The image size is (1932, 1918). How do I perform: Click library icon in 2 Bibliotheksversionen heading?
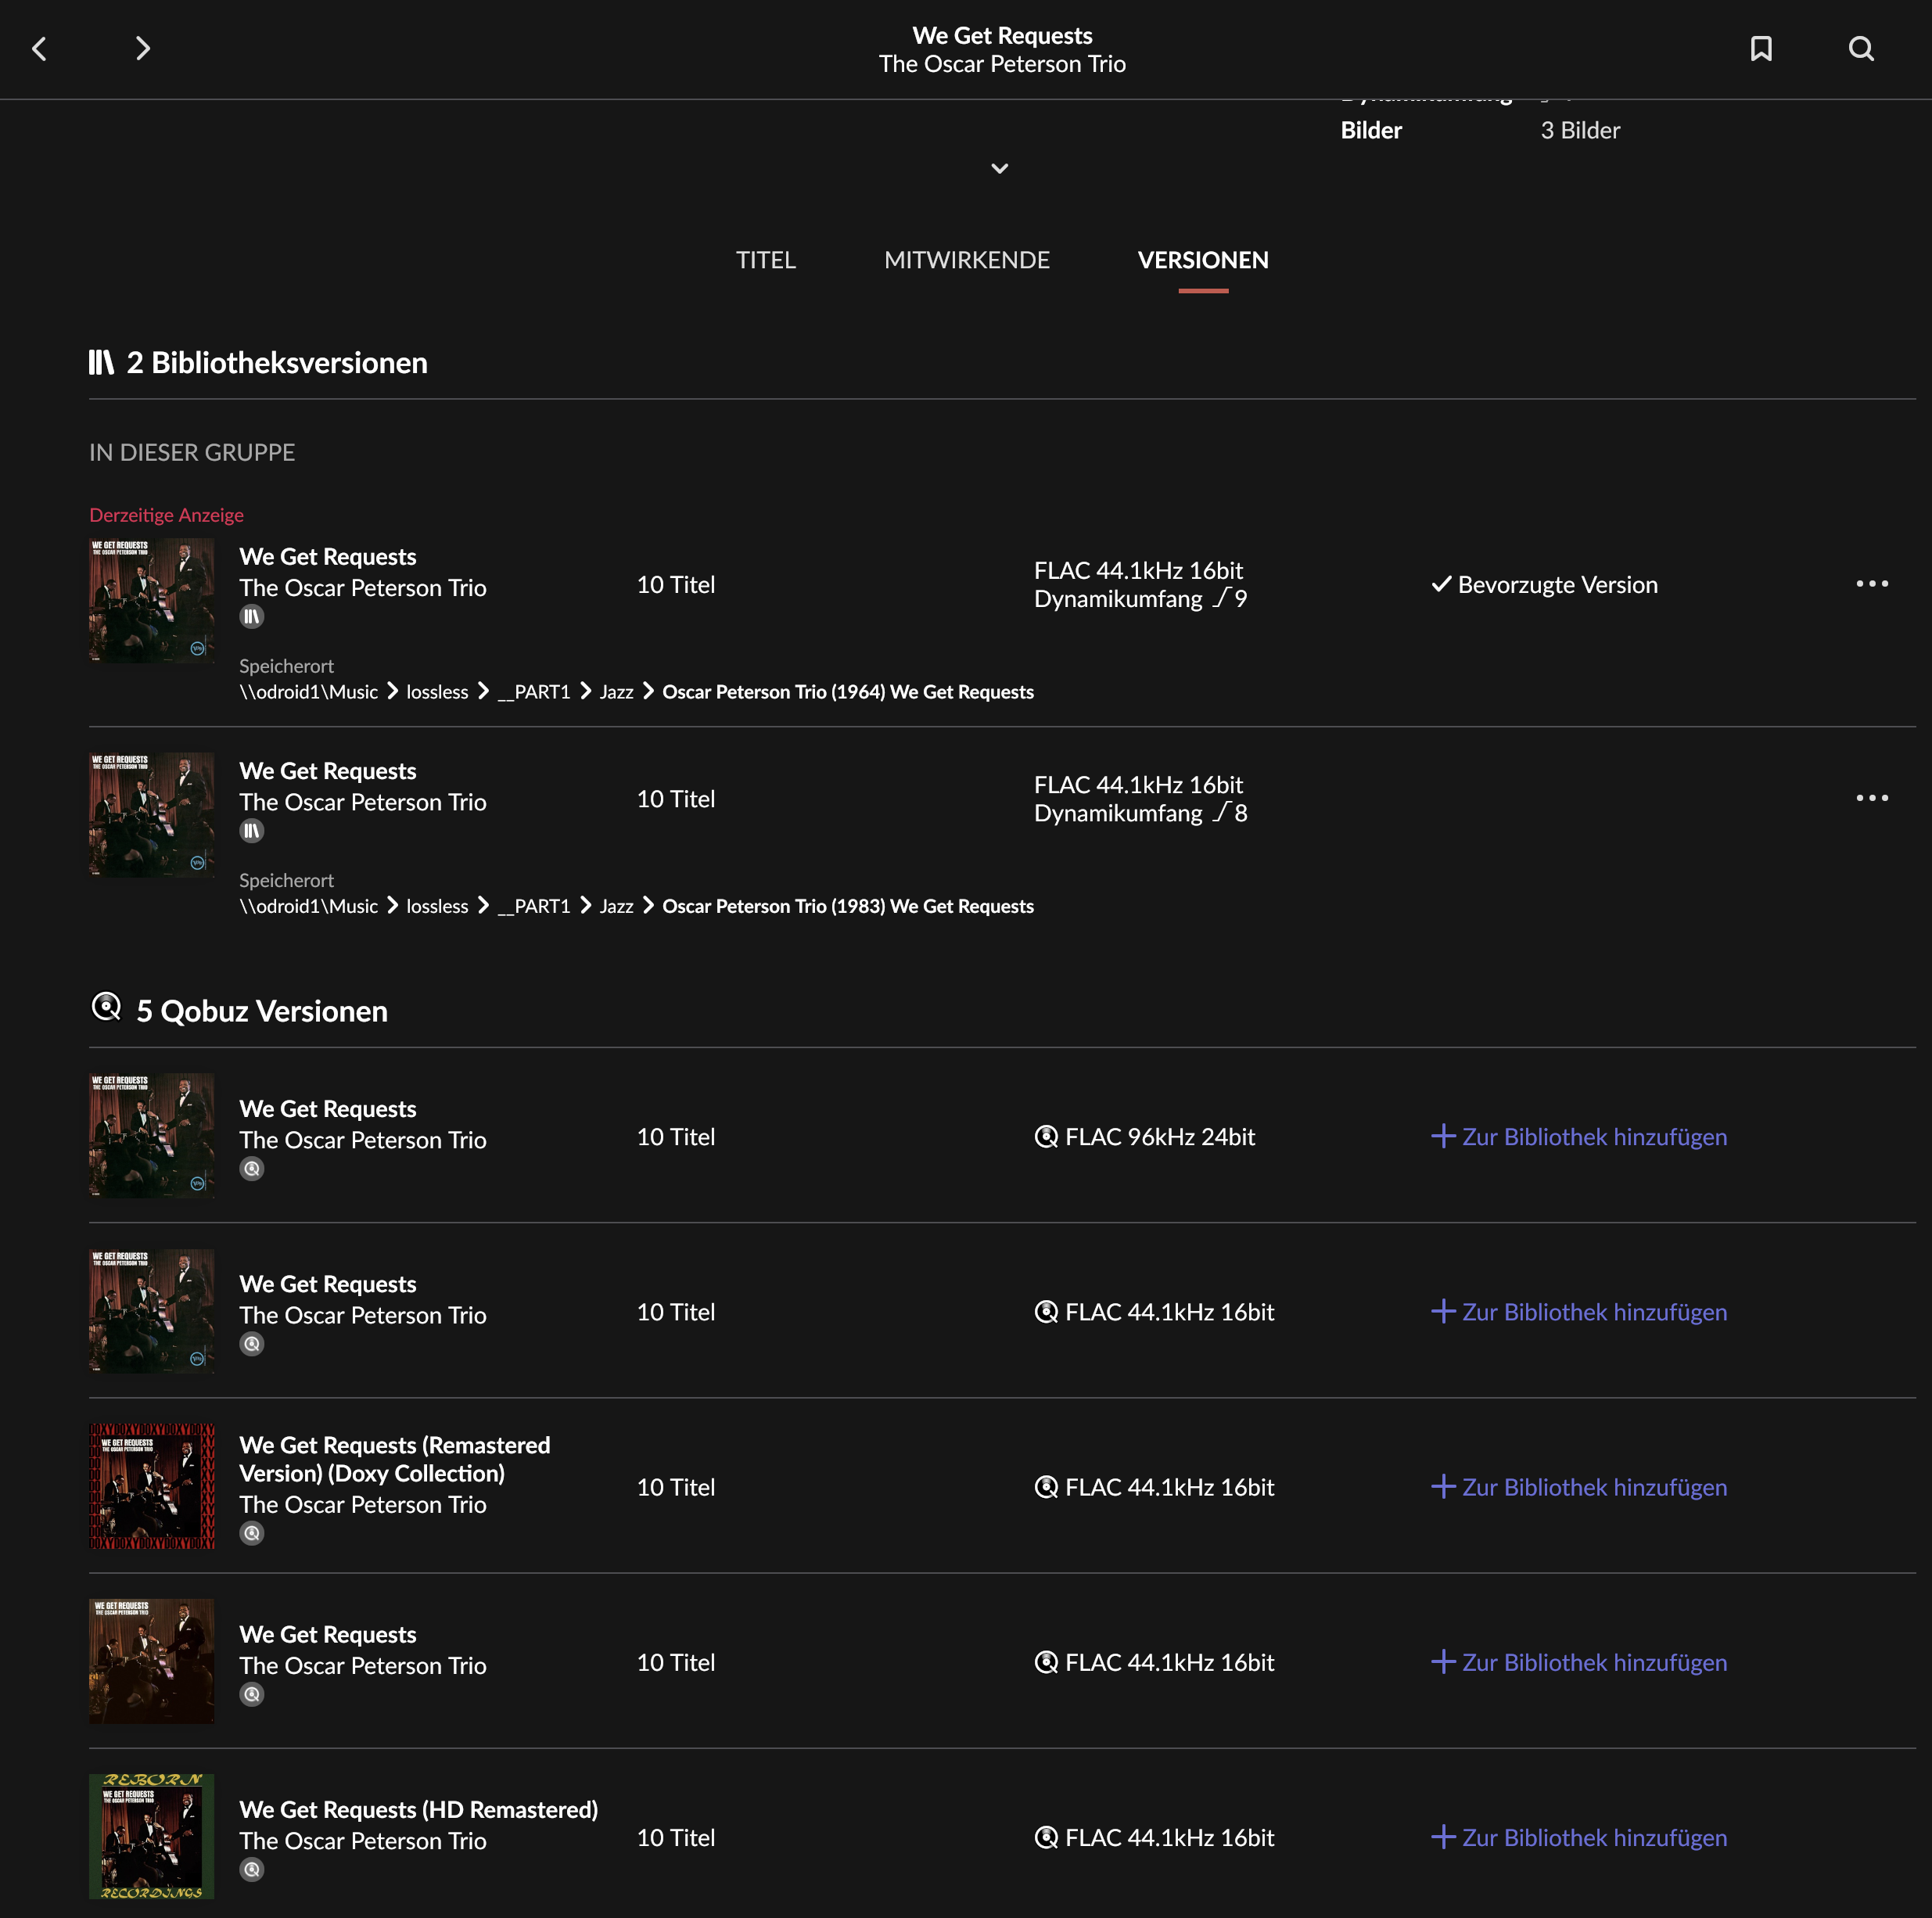pos(101,362)
